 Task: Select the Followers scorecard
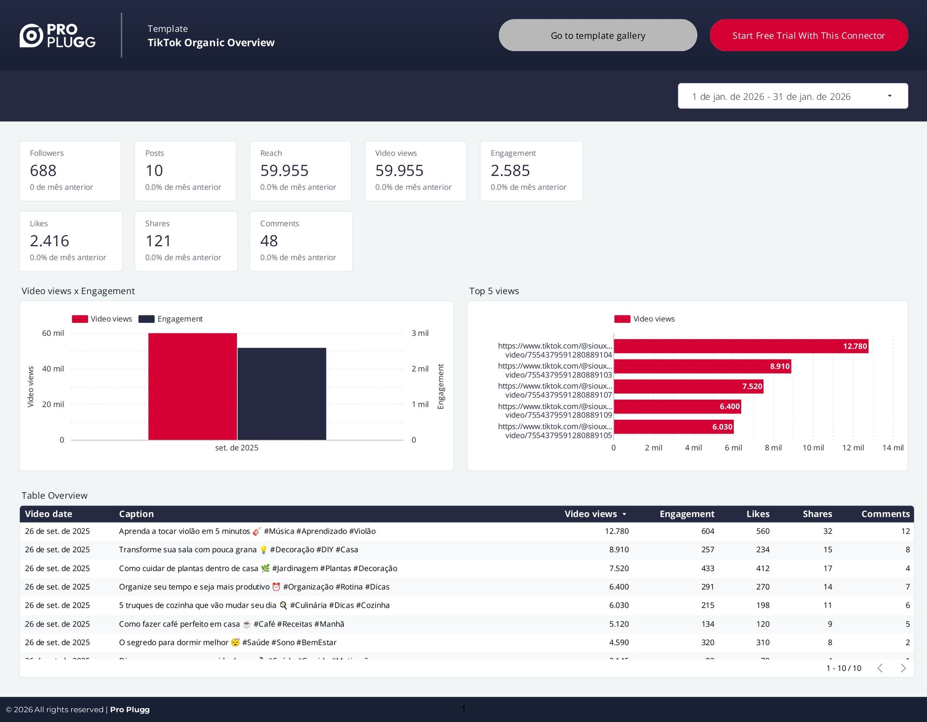pyautogui.click(x=70, y=171)
